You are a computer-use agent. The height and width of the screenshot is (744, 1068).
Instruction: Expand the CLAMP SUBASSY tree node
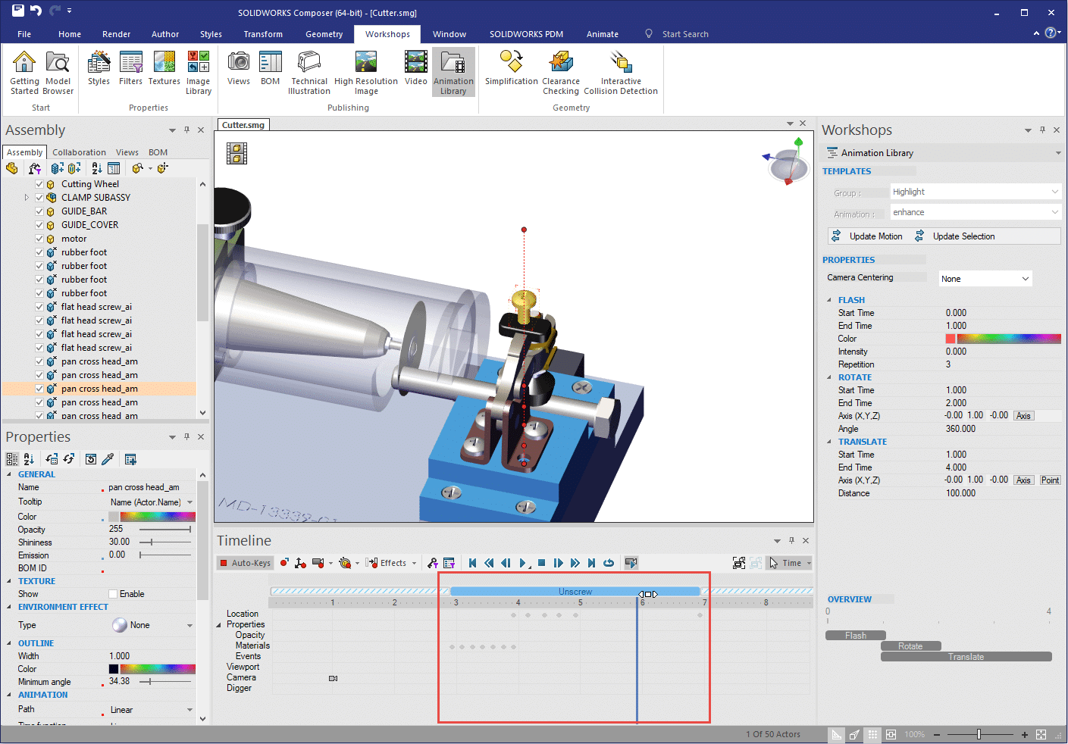coord(27,198)
